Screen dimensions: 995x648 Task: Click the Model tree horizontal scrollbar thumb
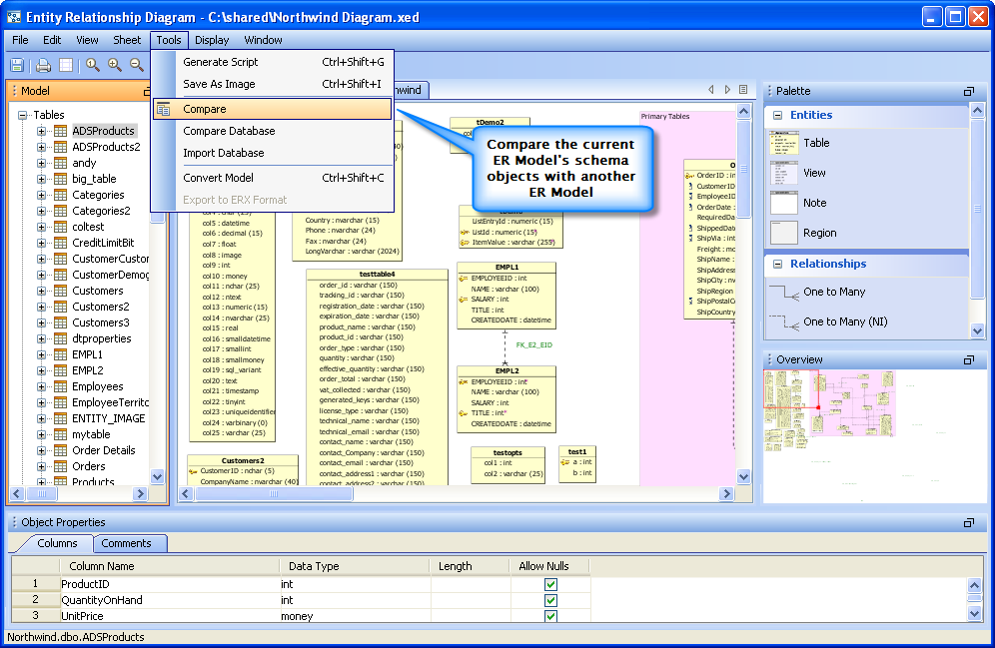click(x=42, y=493)
